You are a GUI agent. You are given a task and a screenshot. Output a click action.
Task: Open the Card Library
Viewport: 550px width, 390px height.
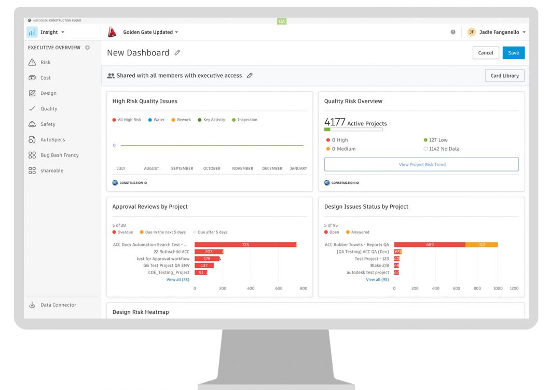click(504, 76)
